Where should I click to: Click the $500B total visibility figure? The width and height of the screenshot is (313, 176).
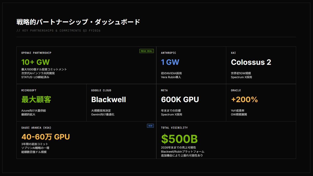[x=179, y=139]
